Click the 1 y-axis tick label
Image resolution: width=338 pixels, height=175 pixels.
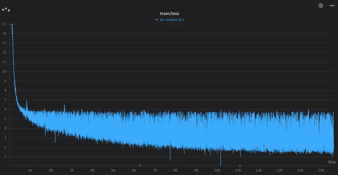[x=5, y=157]
